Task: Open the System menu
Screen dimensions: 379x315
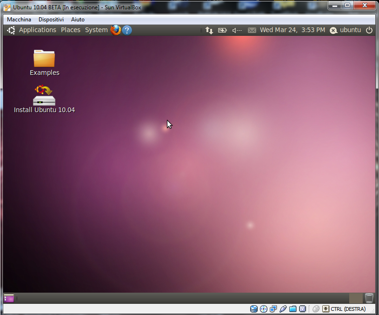Action: (96, 30)
